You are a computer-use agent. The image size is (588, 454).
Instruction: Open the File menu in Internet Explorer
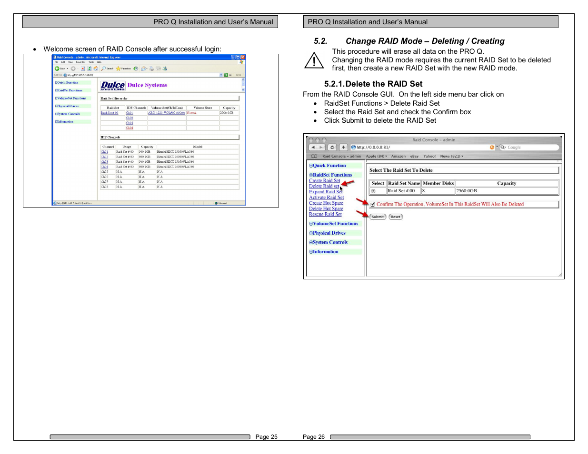pyautogui.click(x=56, y=62)
